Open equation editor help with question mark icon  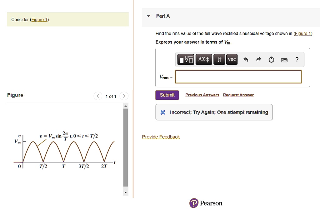[x=297, y=59]
